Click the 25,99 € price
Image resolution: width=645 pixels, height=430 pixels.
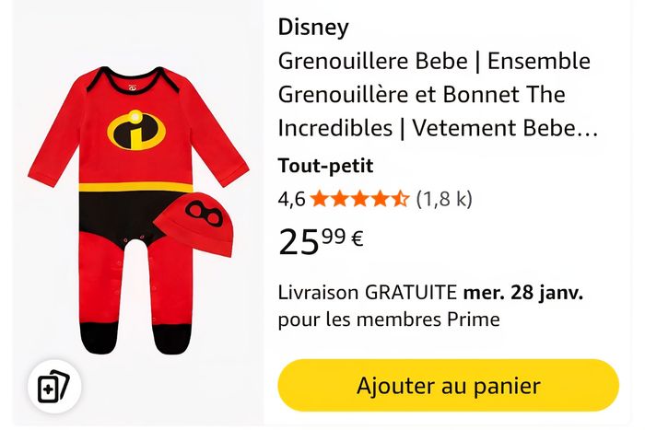coord(321,240)
